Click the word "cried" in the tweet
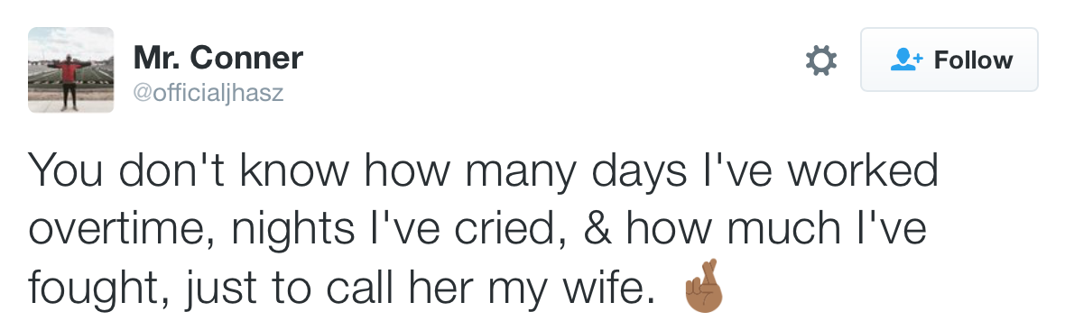This screenshot has width=1065, height=330. click(x=509, y=230)
